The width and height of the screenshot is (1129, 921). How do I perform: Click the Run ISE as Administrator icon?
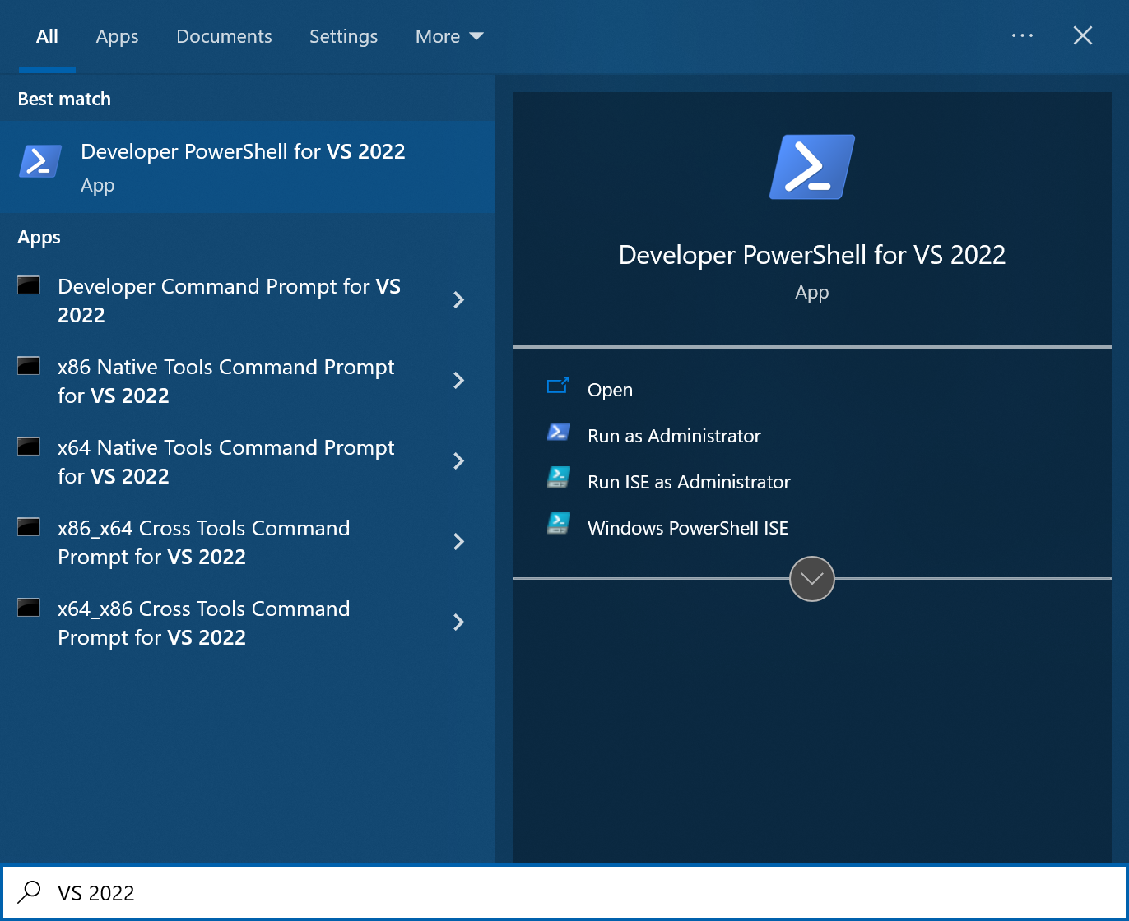[x=559, y=478]
